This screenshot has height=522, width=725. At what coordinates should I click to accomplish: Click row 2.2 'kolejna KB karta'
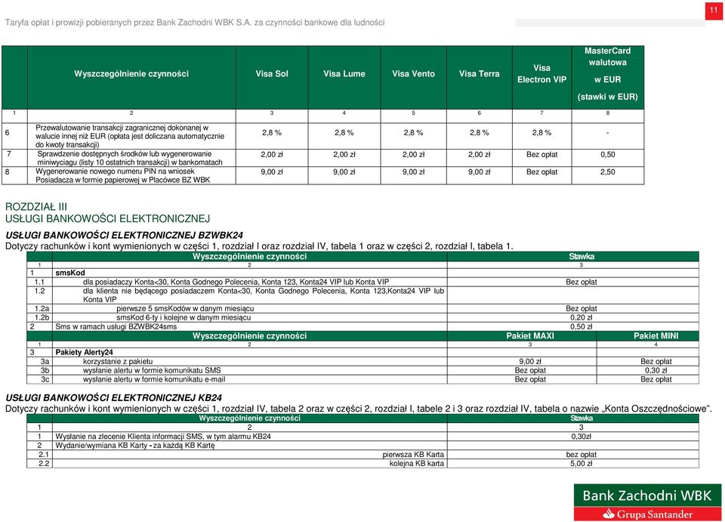[x=417, y=463]
